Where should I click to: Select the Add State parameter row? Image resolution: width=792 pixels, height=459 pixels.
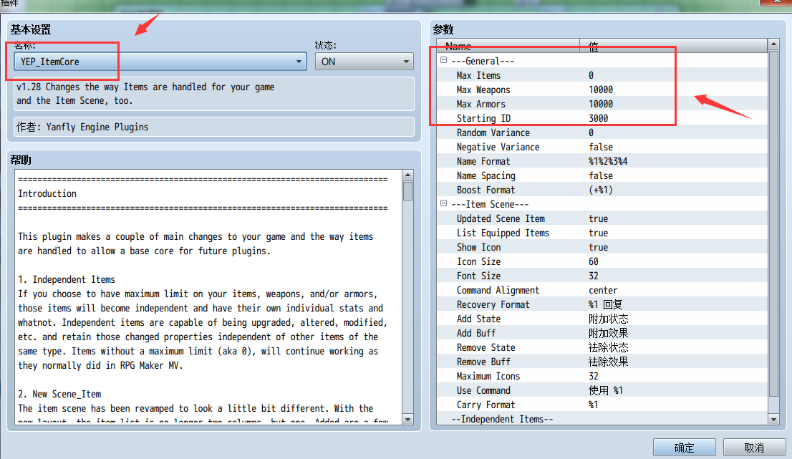pyautogui.click(x=602, y=319)
